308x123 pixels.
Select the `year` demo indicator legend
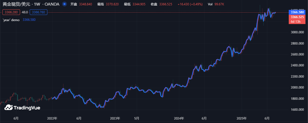[x=11, y=20]
